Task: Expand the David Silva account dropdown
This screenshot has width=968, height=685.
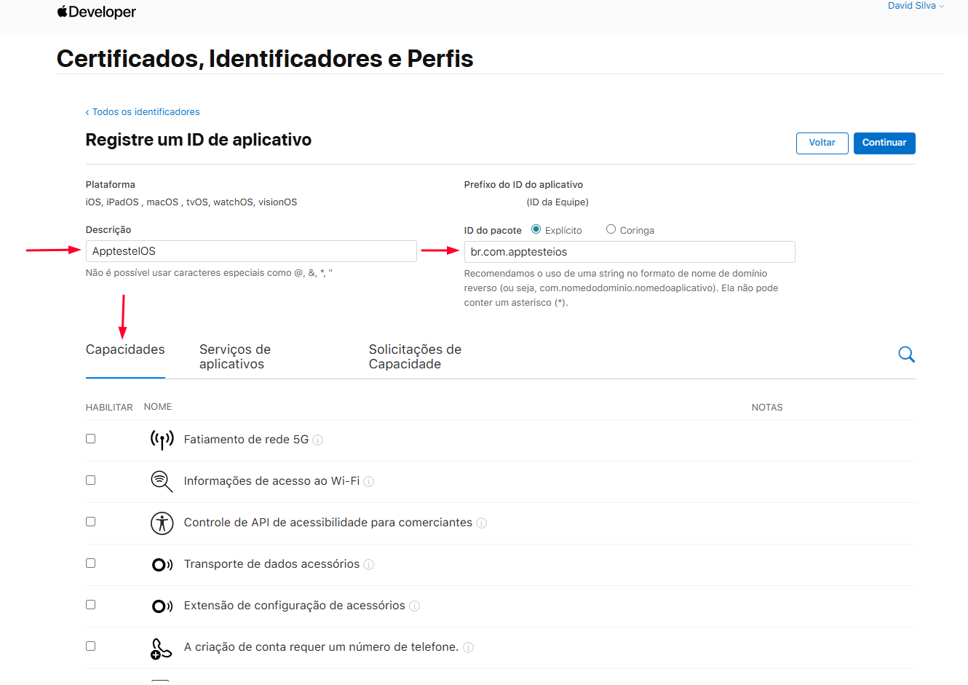Action: (916, 6)
